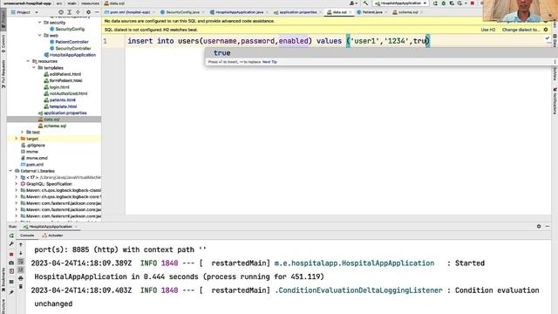Select true completion suggestion

tap(378, 53)
